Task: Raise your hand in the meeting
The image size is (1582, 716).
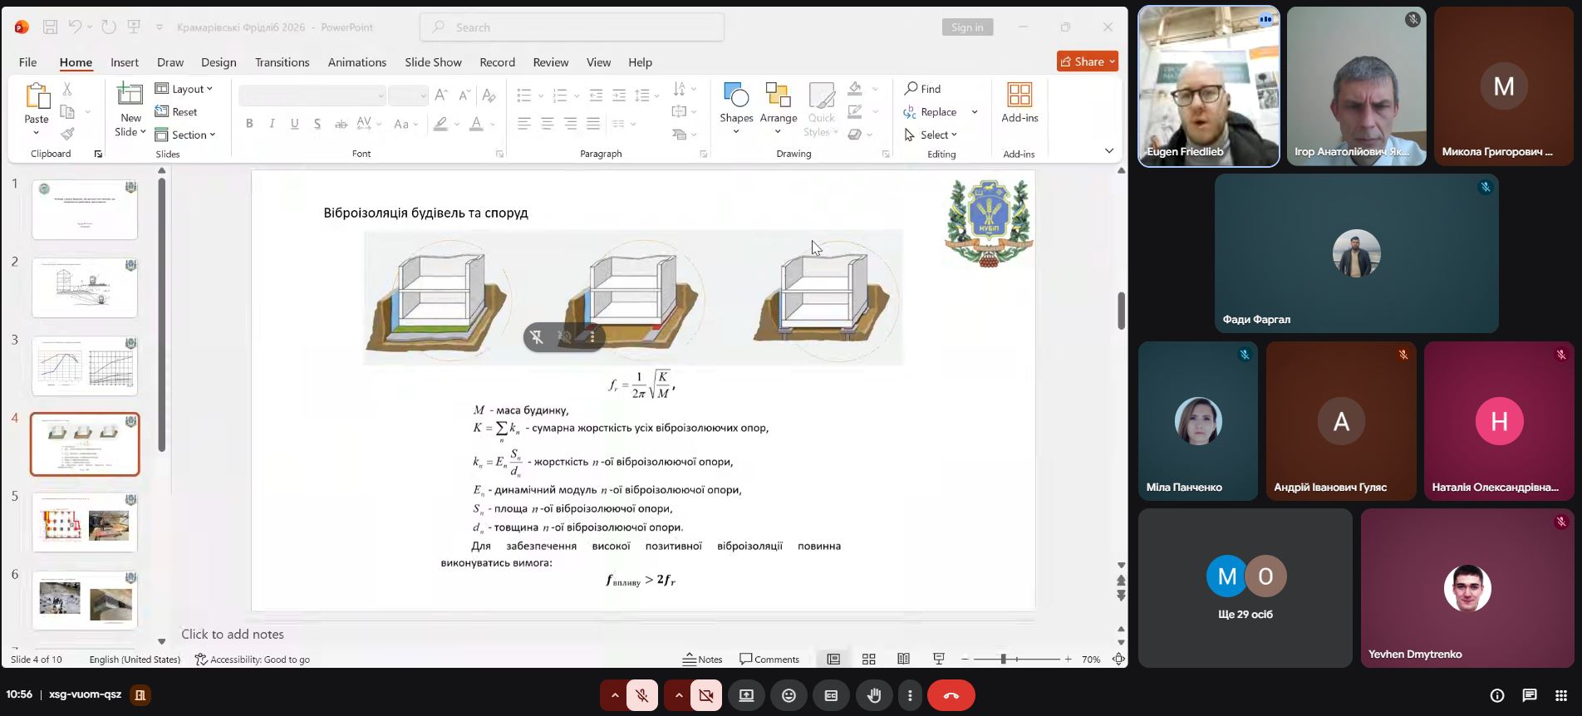Action: coord(874,695)
